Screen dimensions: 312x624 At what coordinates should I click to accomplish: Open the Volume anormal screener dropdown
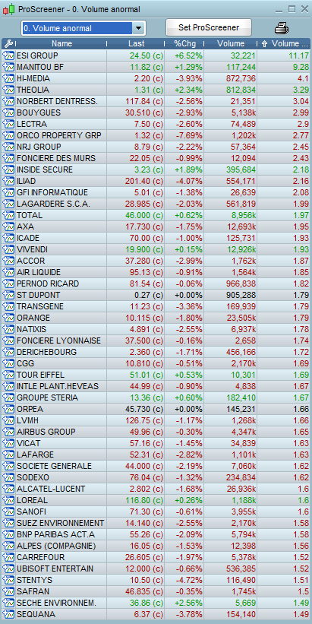[x=138, y=28]
